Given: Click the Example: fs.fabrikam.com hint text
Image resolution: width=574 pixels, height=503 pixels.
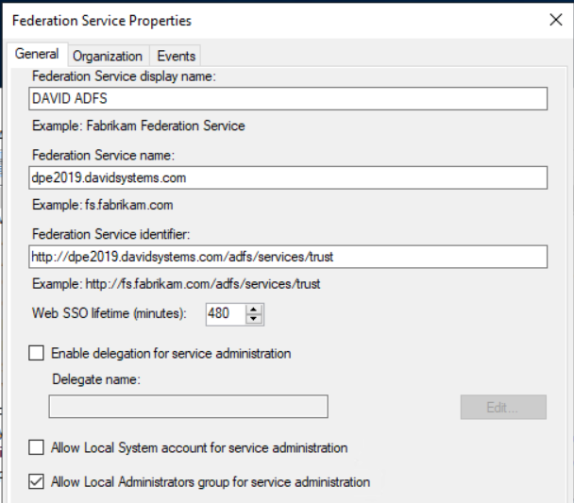Looking at the screenshot, I should pos(102,205).
